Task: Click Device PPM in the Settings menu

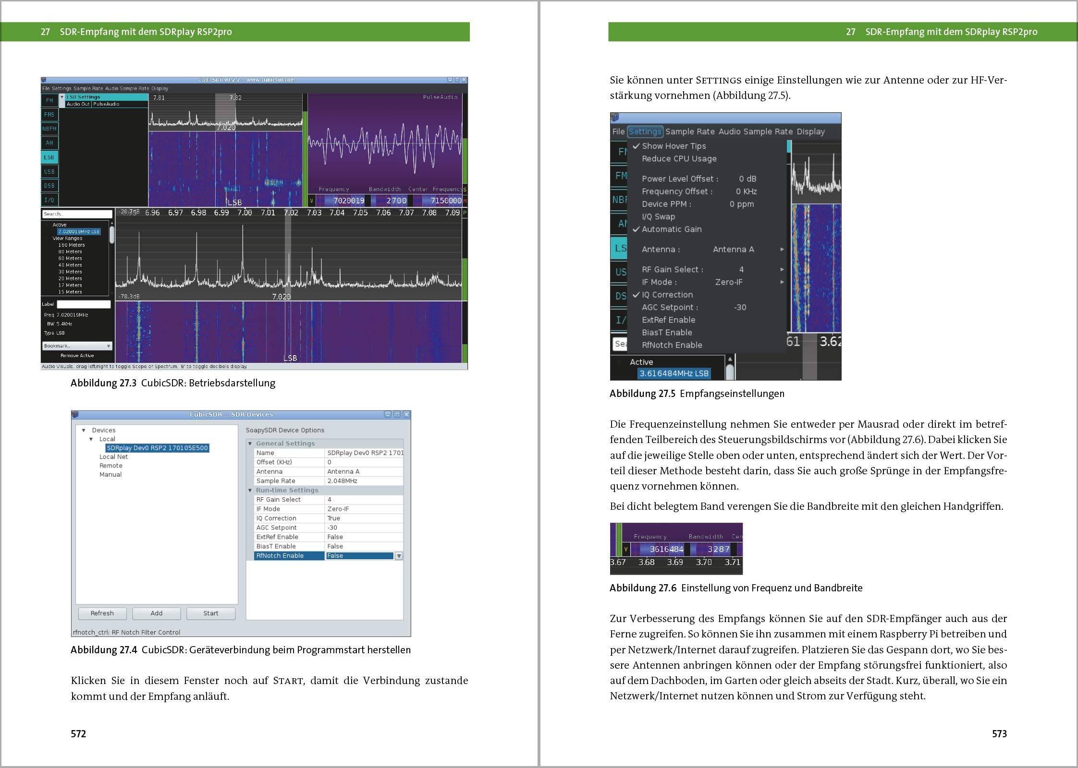Action: tap(698, 204)
